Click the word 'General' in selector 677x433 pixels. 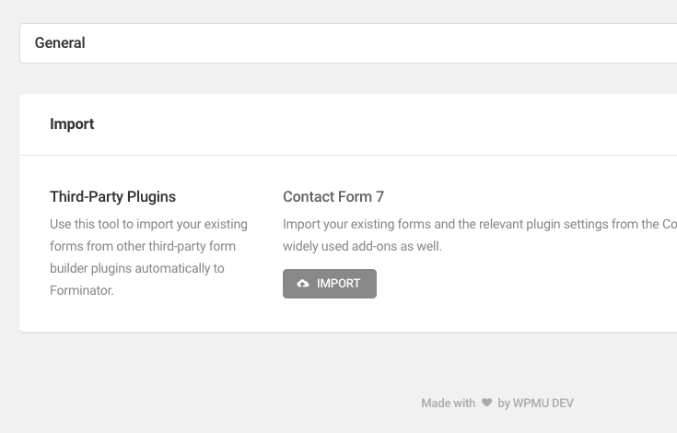(60, 43)
